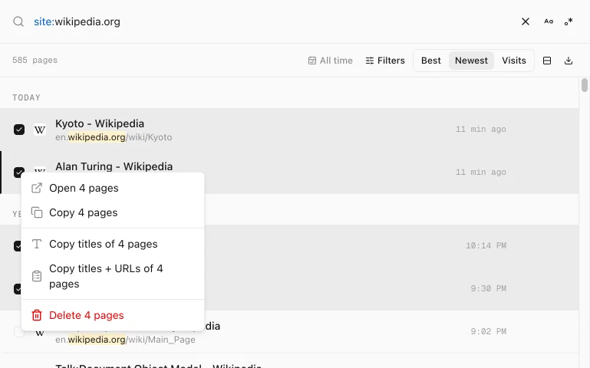
Task: Click the 9:30 PM timestamp
Action: [488, 289]
